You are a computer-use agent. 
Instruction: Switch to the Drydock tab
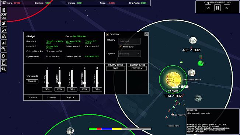tap(70, 97)
